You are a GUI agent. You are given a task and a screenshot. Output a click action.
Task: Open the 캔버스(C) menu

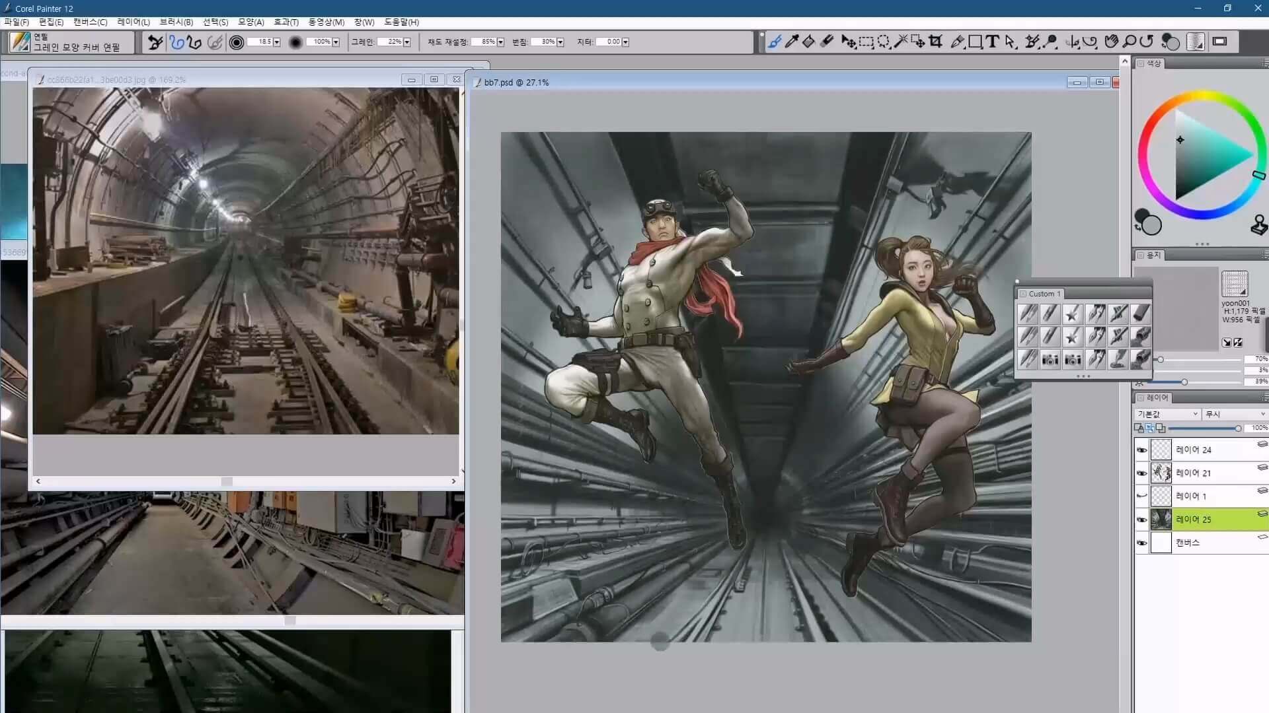(90, 22)
